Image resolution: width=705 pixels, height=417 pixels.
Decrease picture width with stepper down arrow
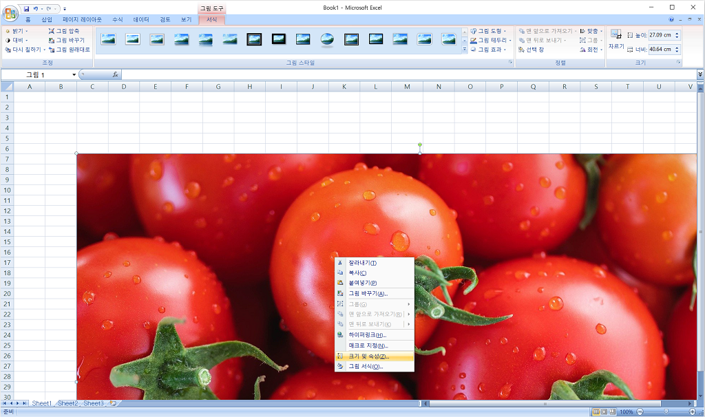tap(677, 52)
